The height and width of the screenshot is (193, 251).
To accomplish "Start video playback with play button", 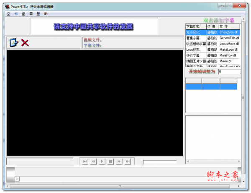I will pos(102,162).
